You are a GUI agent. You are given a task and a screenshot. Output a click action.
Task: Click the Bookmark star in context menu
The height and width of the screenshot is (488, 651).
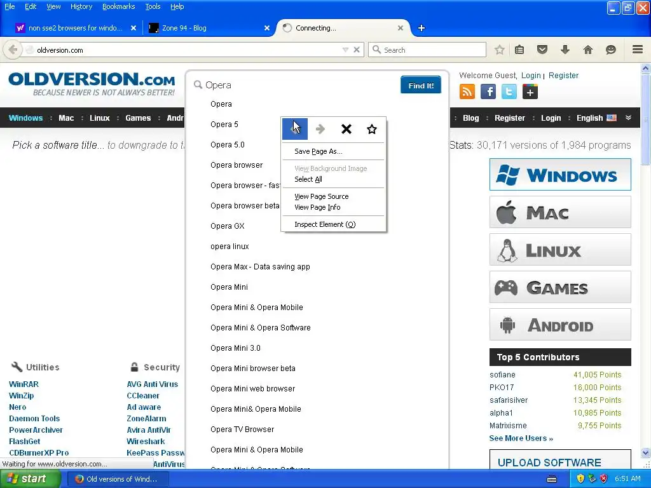point(371,129)
